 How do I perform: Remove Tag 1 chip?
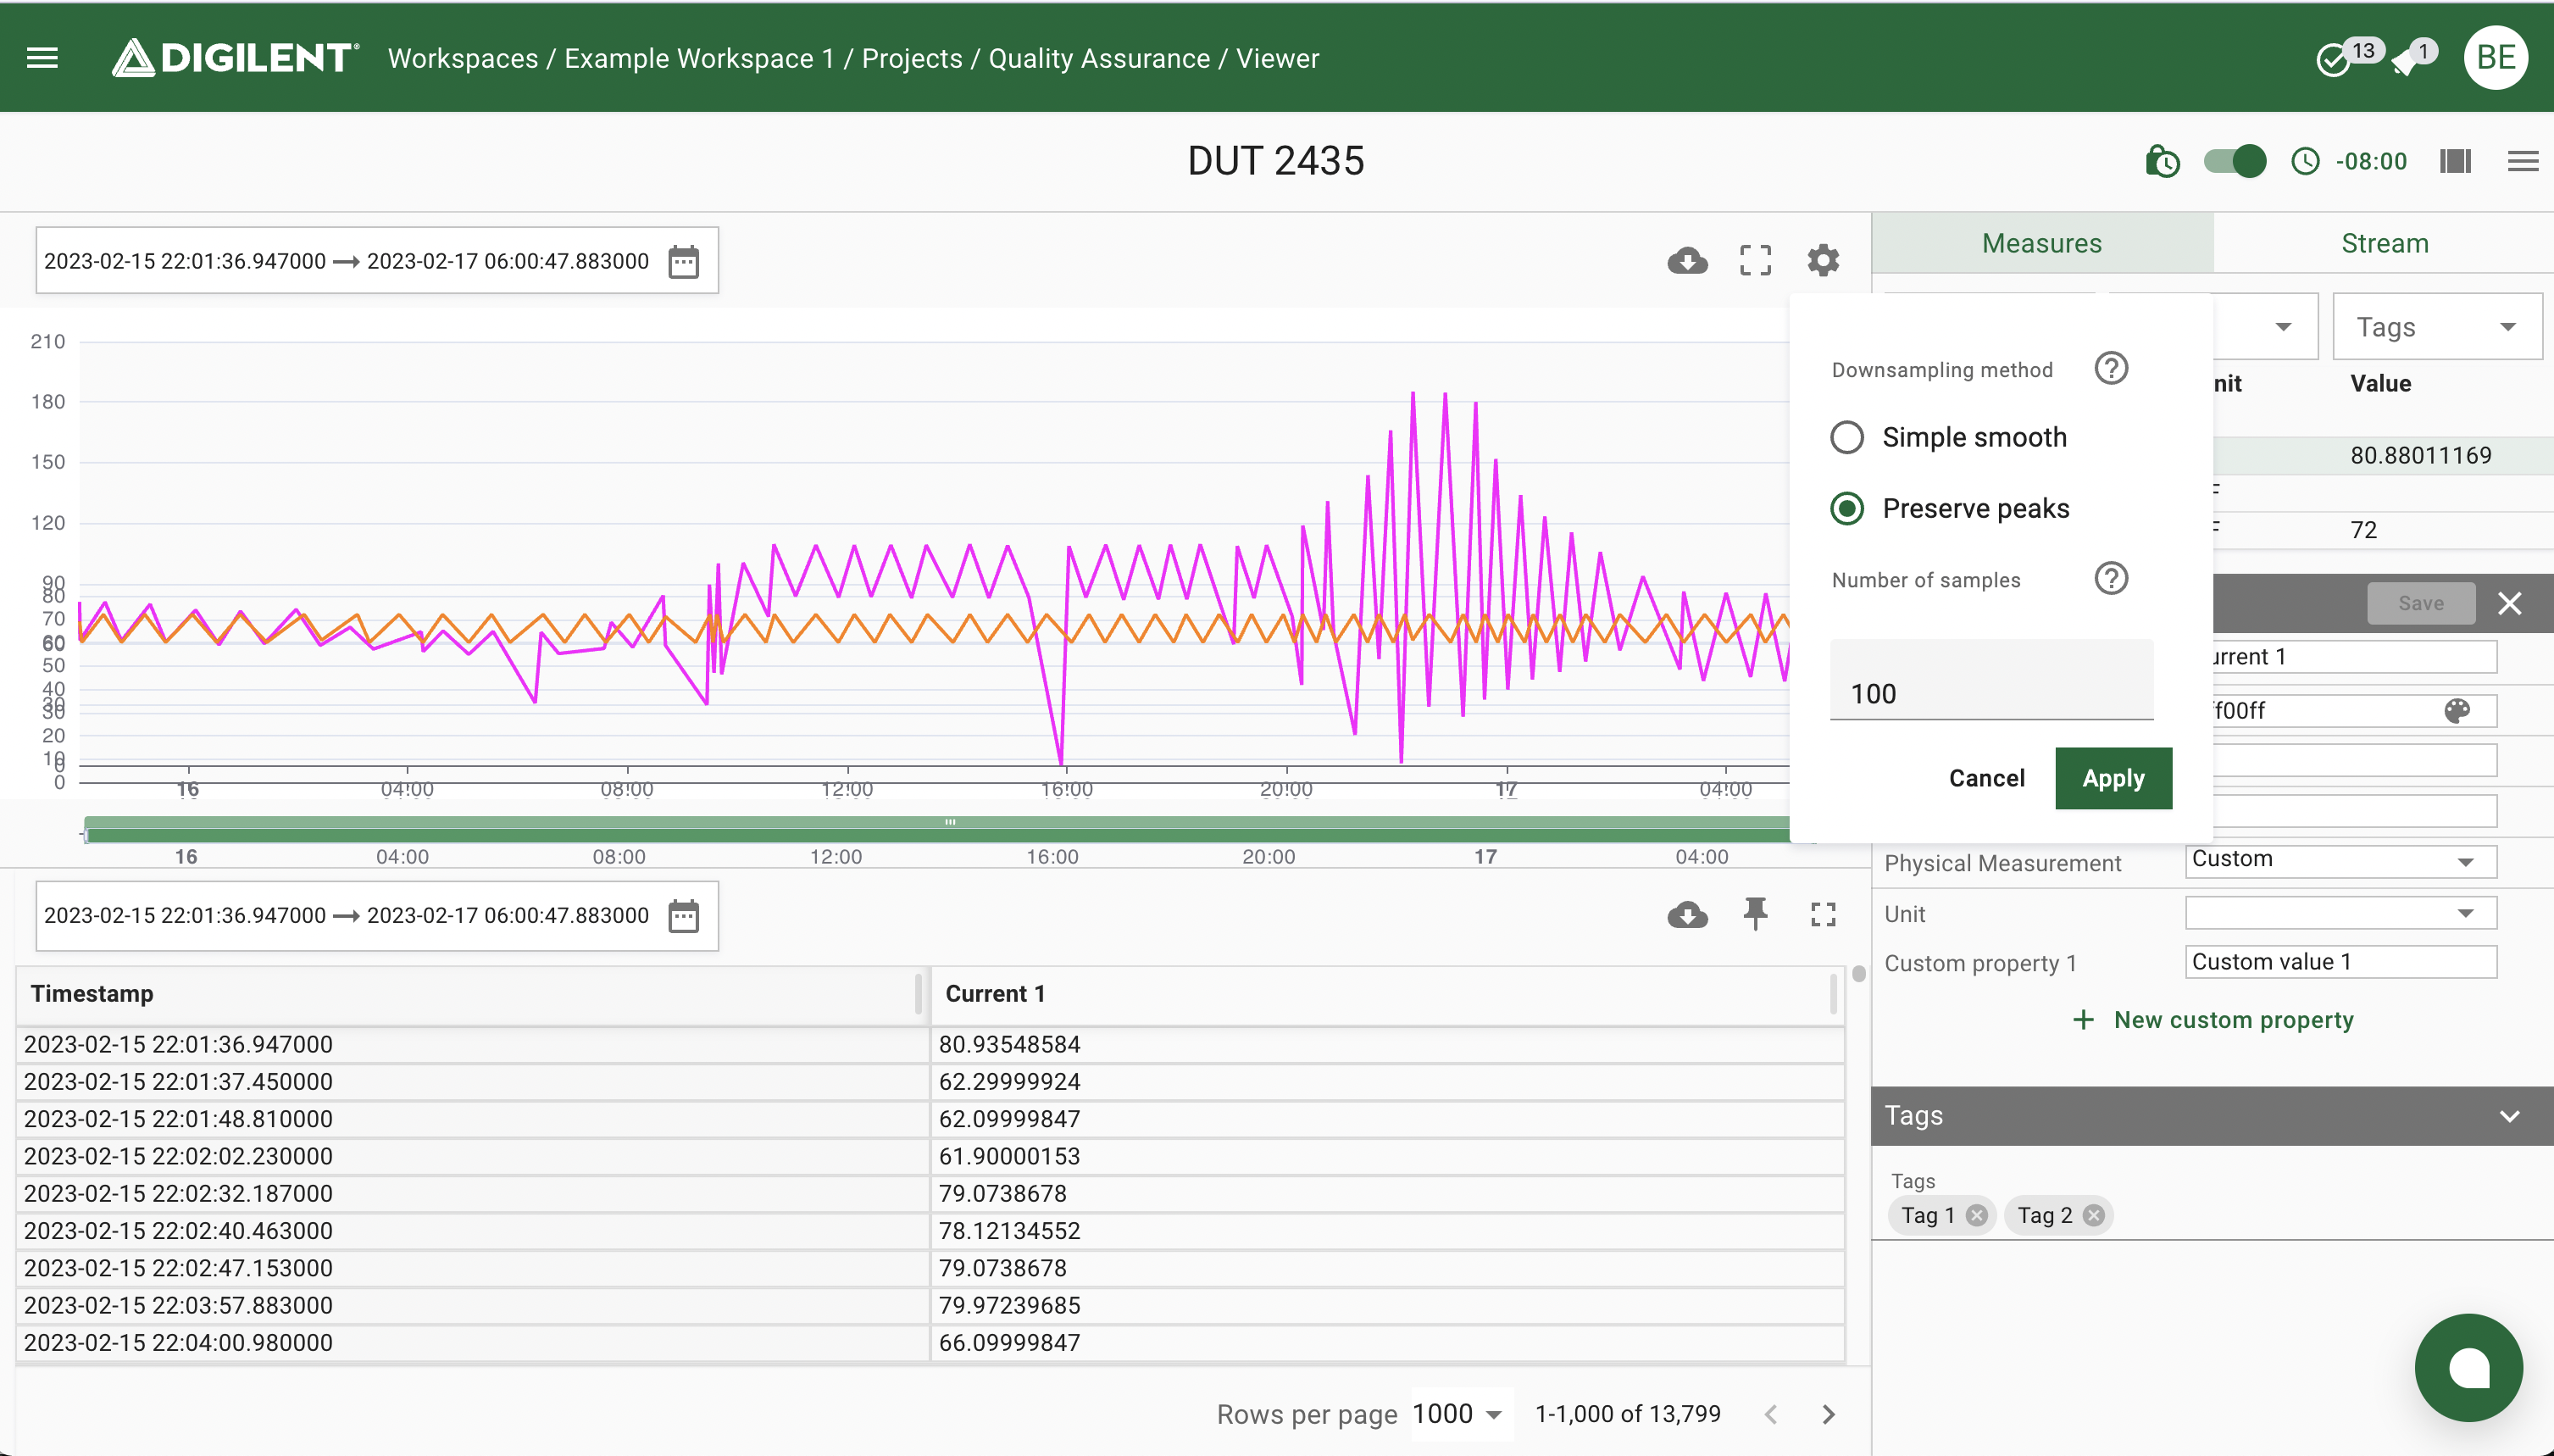pos(1976,1215)
